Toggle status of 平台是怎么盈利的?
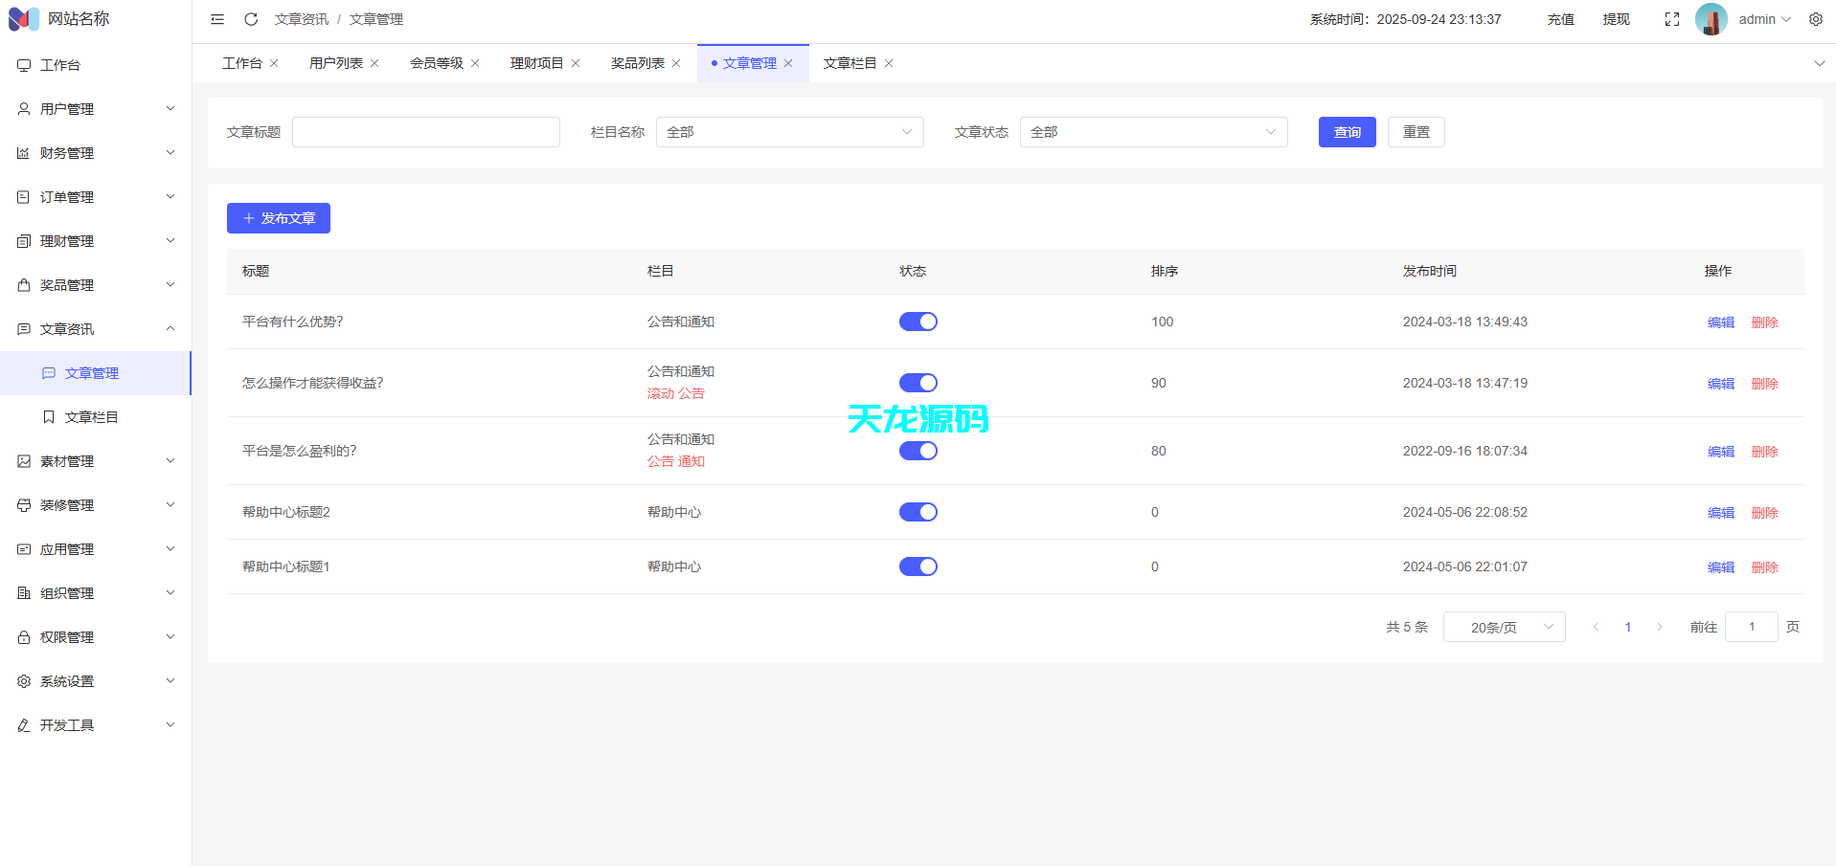Screen dimensions: 1836x866 click(918, 451)
